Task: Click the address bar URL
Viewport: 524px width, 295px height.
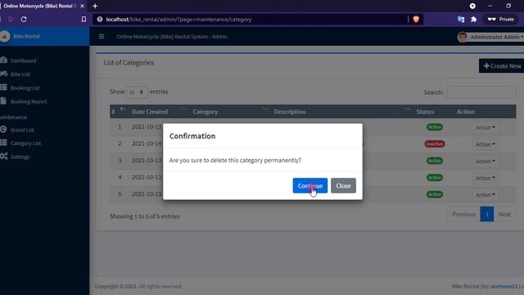Action: coord(178,20)
